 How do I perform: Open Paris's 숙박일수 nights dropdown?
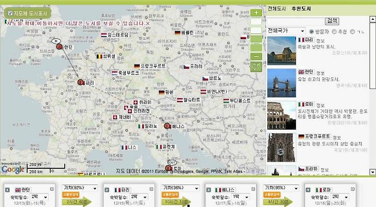coord(139,197)
